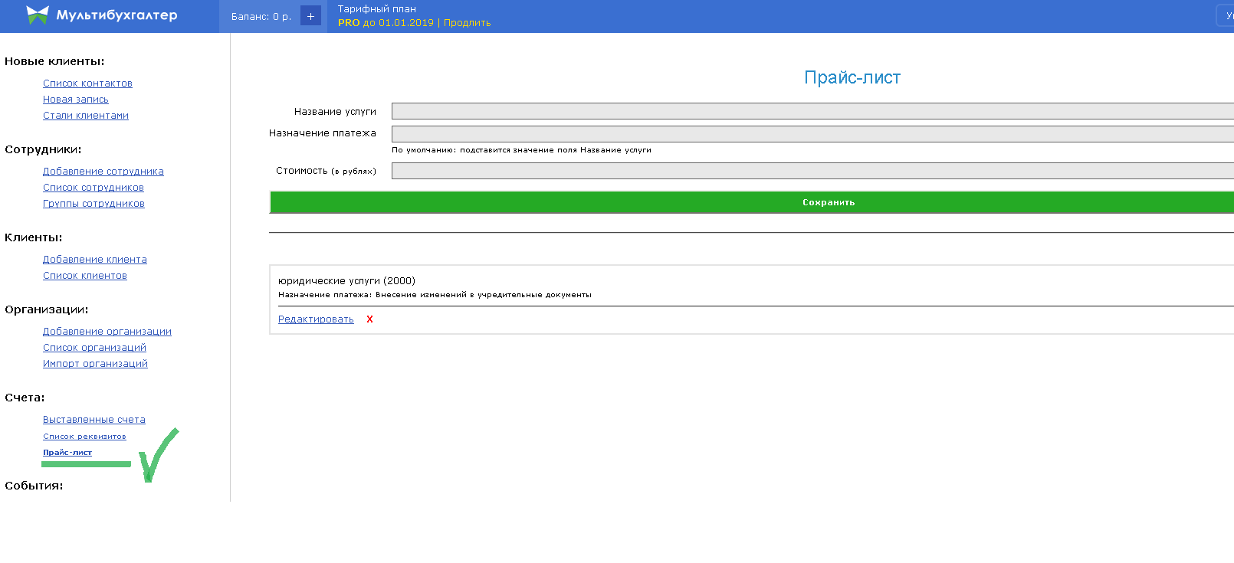Focus the Назначение платежа field
Image resolution: width=1234 pixels, height=563 pixels.
pyautogui.click(x=812, y=134)
